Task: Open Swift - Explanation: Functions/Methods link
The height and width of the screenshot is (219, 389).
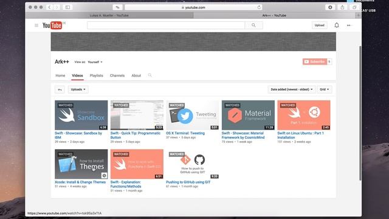Action: (x=126, y=184)
